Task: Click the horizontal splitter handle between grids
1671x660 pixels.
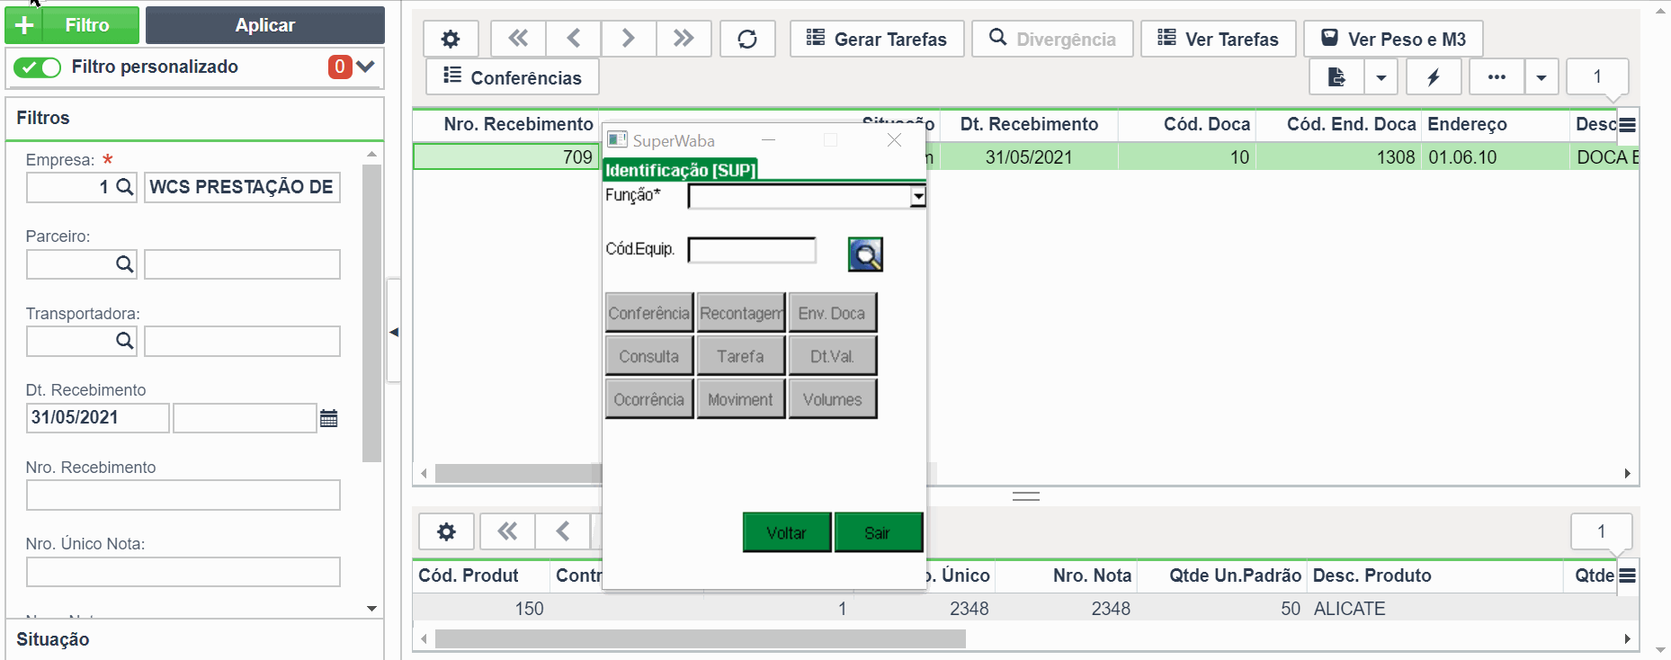Action: point(1026,495)
